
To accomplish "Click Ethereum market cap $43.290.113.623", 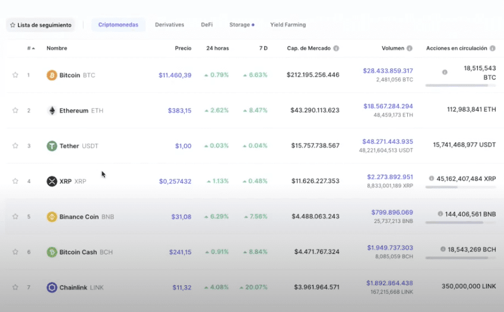I will tap(315, 111).
